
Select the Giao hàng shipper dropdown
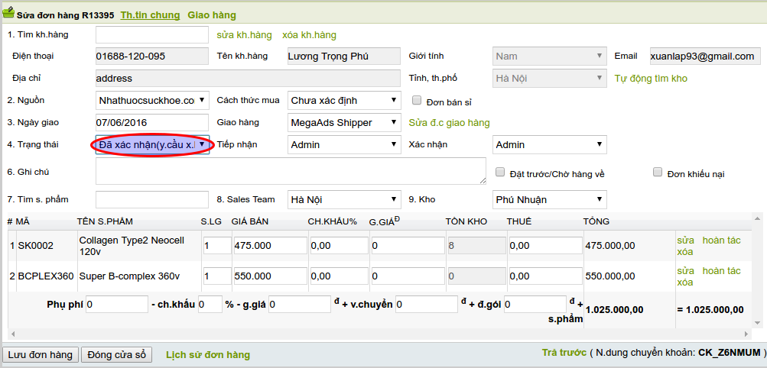[x=344, y=122]
